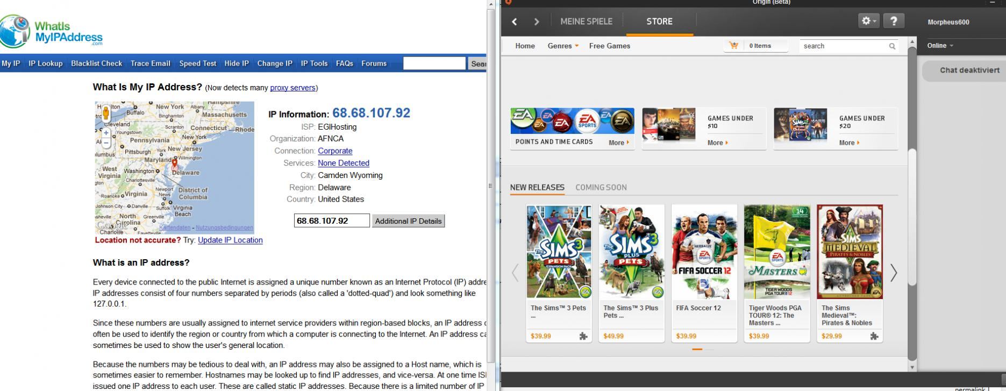Click the Games Under $20 thumbnail
This screenshot has width=1006, height=391.
(x=801, y=124)
